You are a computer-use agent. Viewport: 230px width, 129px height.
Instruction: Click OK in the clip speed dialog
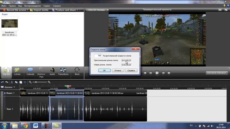[x=104, y=71]
